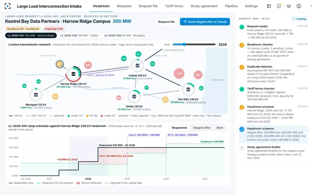The width and height of the screenshot is (312, 195).
Task: Select request chip LL-2026-041 Harrow Ridge
Action: (x=31, y=35)
